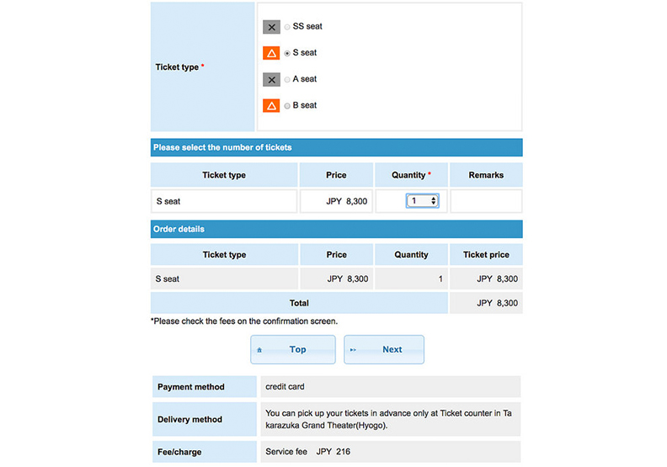This screenshot has width=667, height=467.
Task: Click the credit card payment method field
Action: tap(390, 387)
